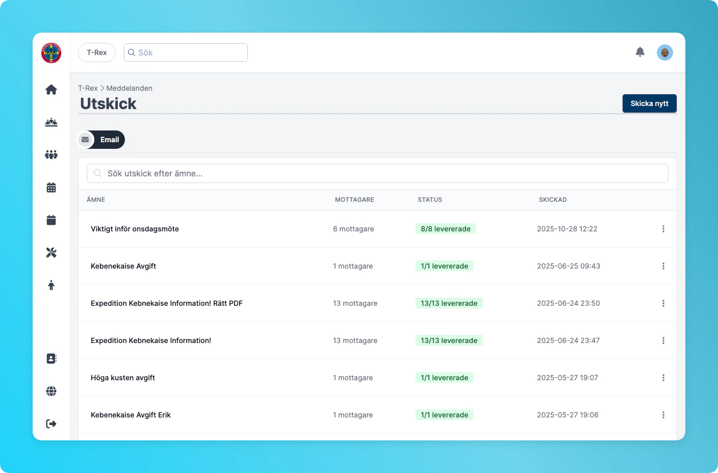The image size is (718, 473).
Task: Click magnifier icon in utskick search field
Action: 98,173
